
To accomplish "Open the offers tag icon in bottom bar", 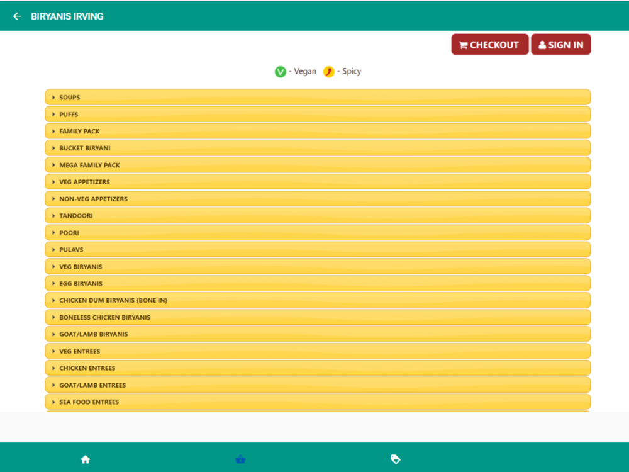I will (x=395, y=459).
